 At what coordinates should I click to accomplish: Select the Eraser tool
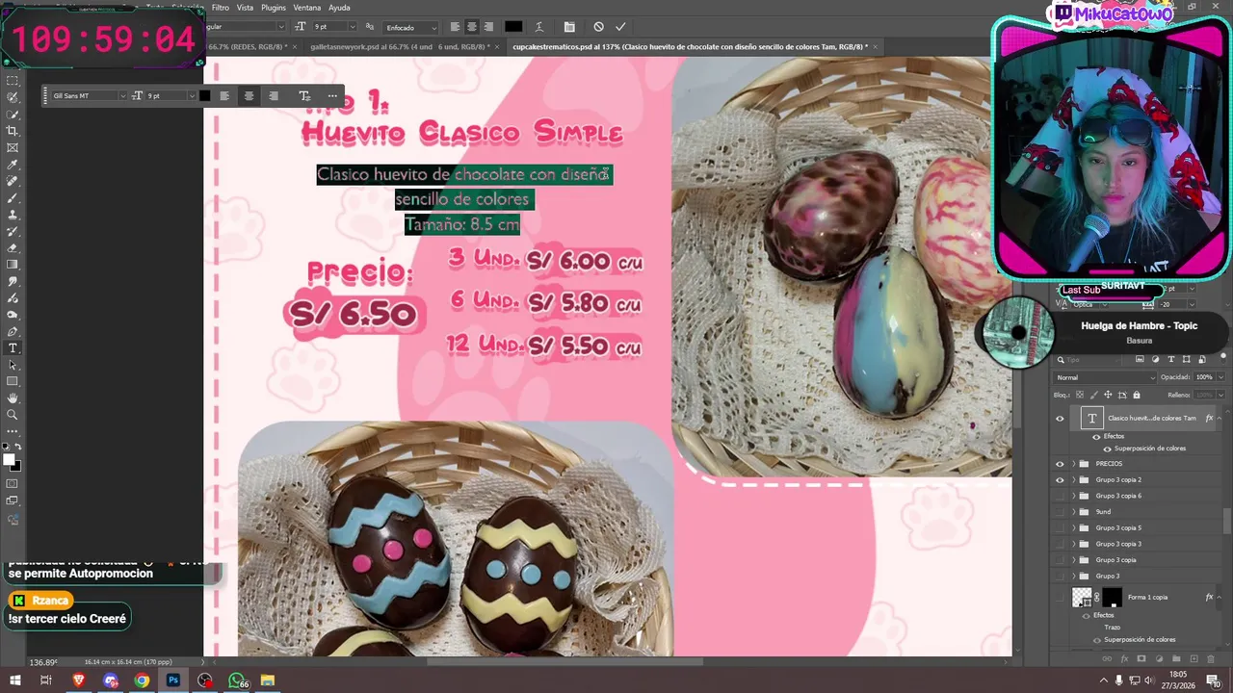pos(13,247)
